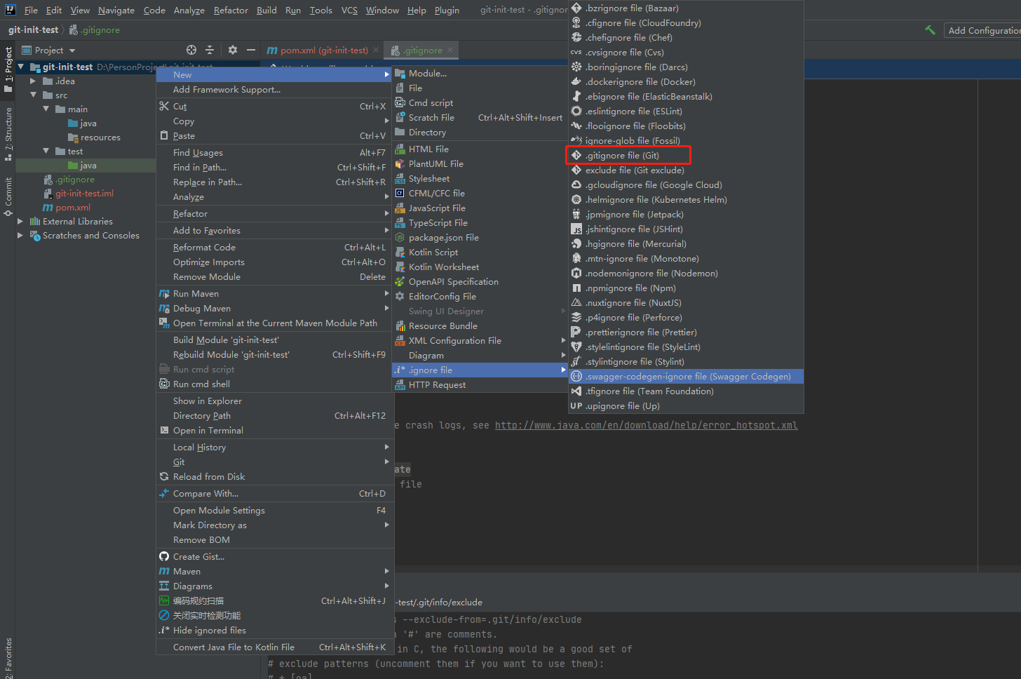Collapse the test folder arrow
This screenshot has width=1021, height=679.
click(x=46, y=151)
